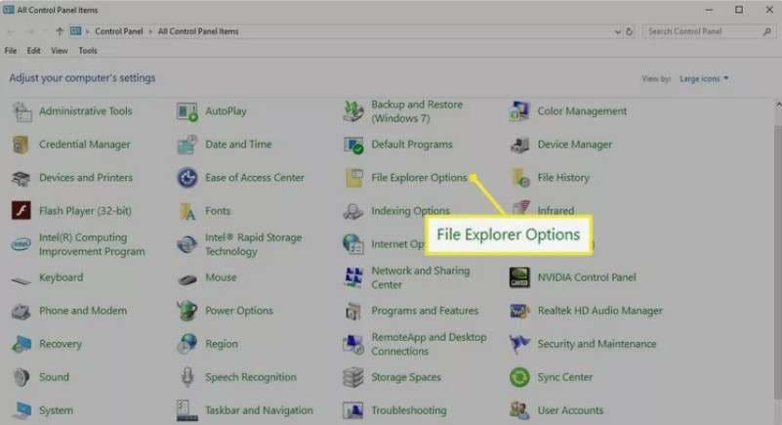
Task: Open the Indexing Options icon
Action: [353, 211]
